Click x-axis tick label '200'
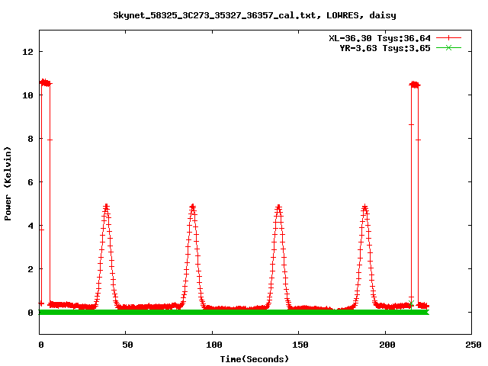The width and height of the screenshot is (488, 366). [387, 345]
